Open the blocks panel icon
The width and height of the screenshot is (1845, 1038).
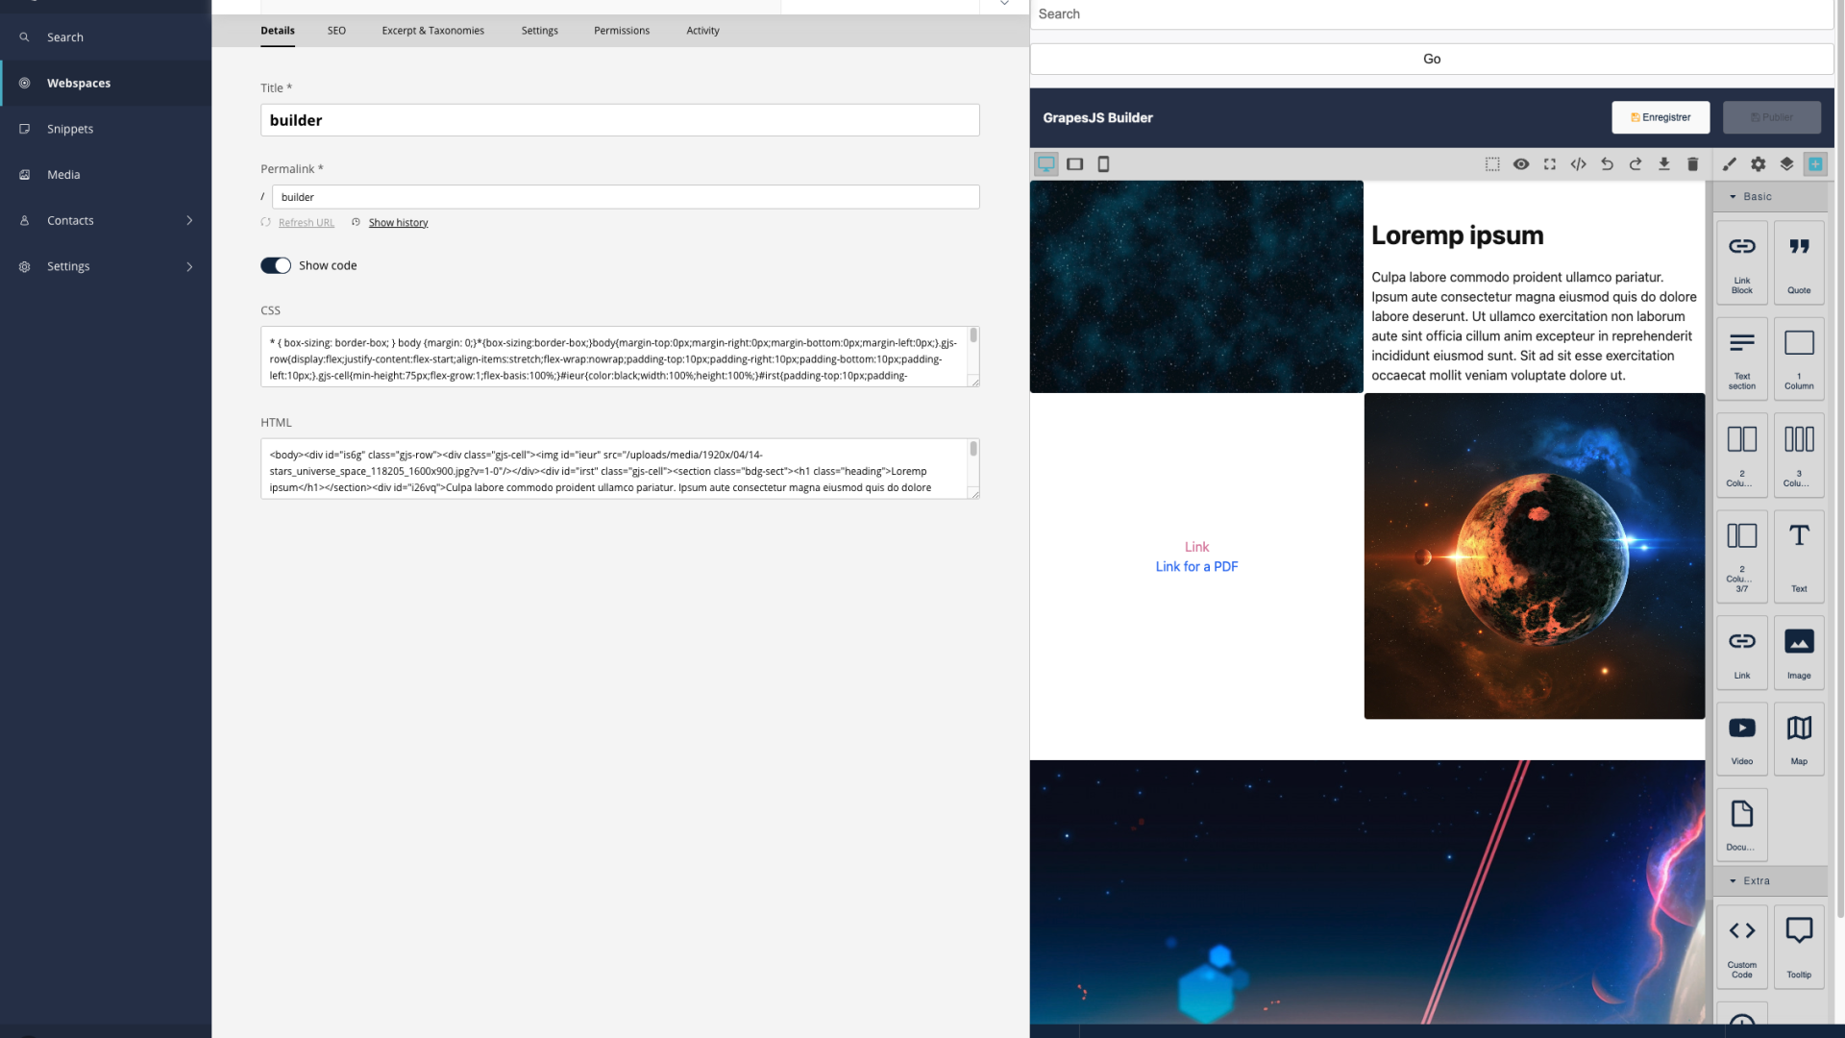[1815, 164]
